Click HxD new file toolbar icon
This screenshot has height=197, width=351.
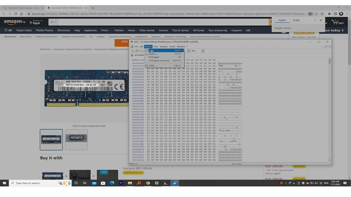(132, 51)
